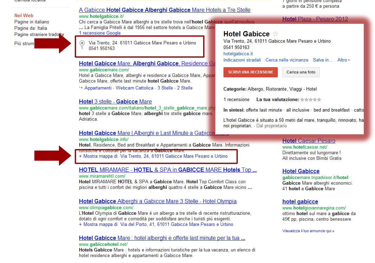
Task: Click the Salva in... link
Action: click(x=323, y=60)
